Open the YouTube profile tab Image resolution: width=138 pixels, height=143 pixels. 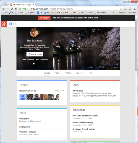[80, 73]
